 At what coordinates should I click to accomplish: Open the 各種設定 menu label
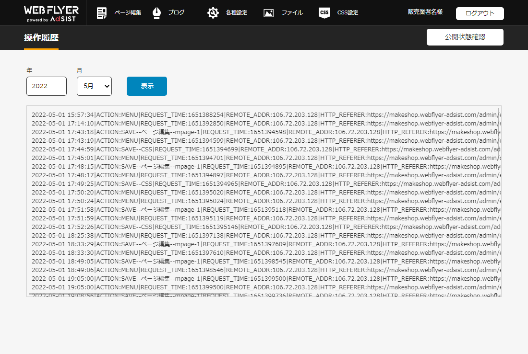pyautogui.click(x=237, y=13)
